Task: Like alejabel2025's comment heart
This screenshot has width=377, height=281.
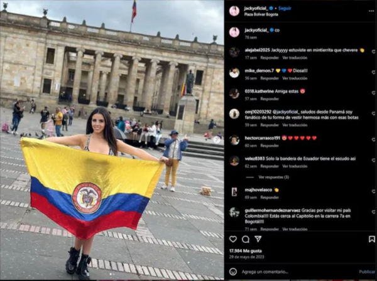Action: 374,51
